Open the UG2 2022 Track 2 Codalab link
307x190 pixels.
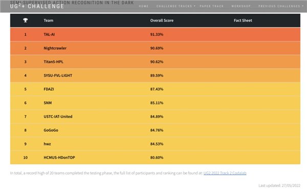(225, 173)
